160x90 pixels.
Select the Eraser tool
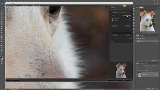point(2,32)
